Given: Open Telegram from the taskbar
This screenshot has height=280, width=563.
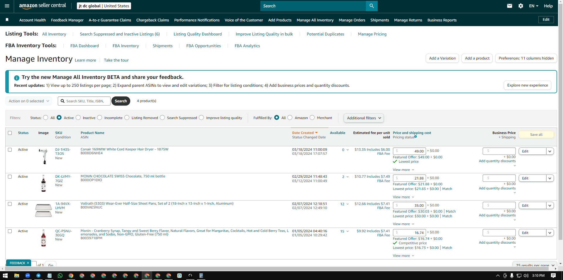Looking at the screenshot, I should pos(38,276).
